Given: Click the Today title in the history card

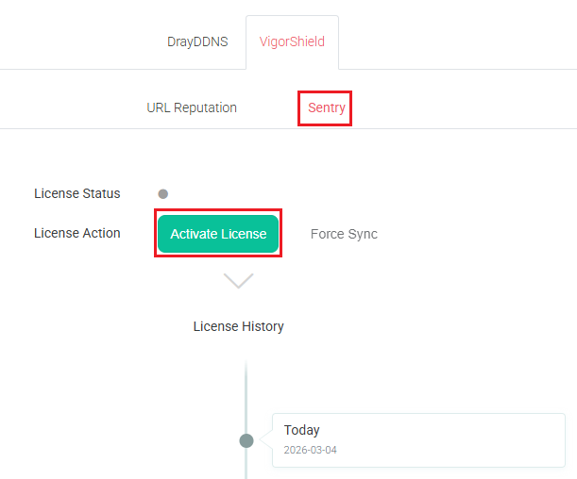Looking at the screenshot, I should click(302, 430).
